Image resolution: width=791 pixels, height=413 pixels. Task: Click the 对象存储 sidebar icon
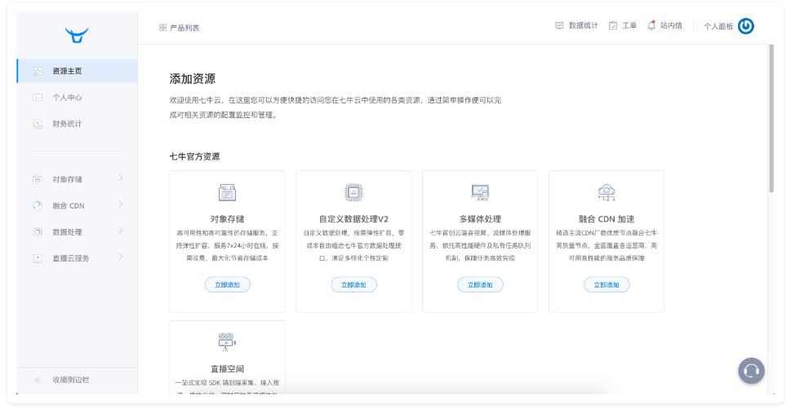click(38, 179)
